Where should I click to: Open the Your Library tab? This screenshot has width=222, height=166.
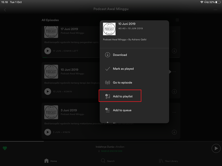pyautogui.click(x=168, y=161)
